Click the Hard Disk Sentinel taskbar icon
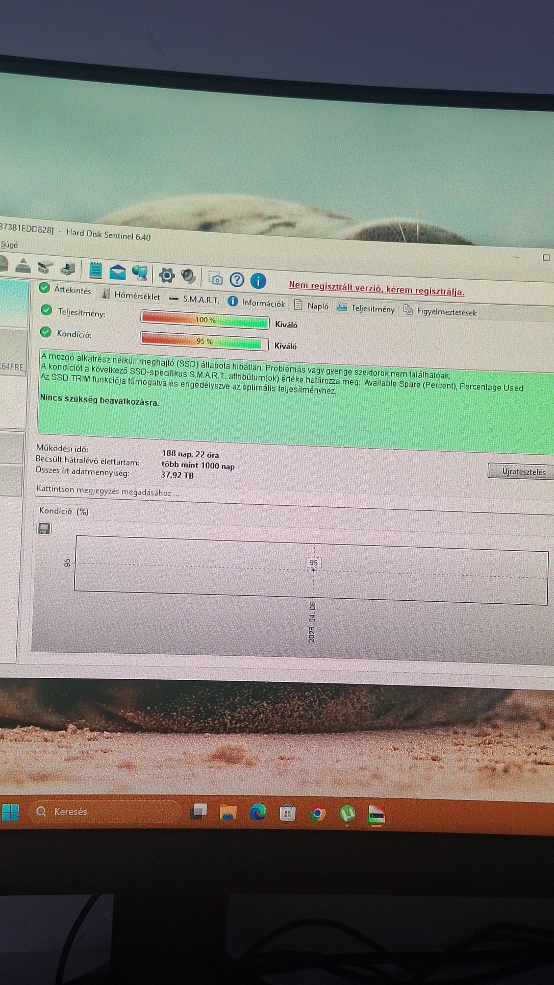Viewport: 554px width, 985px height. 376,815
